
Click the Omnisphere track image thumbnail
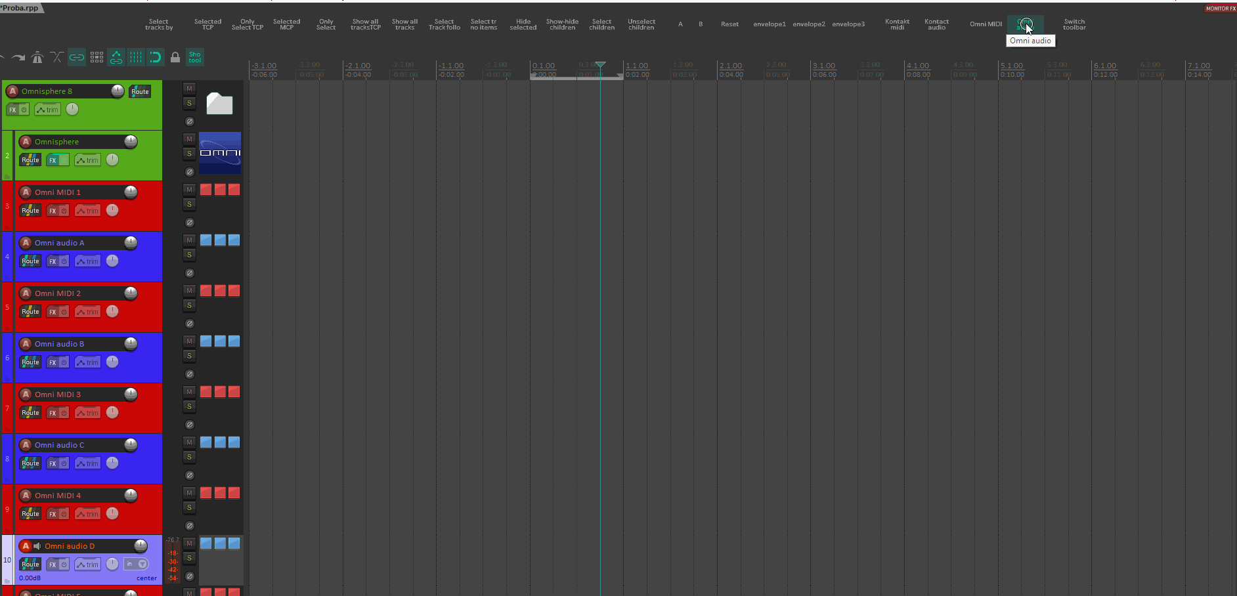(x=220, y=153)
